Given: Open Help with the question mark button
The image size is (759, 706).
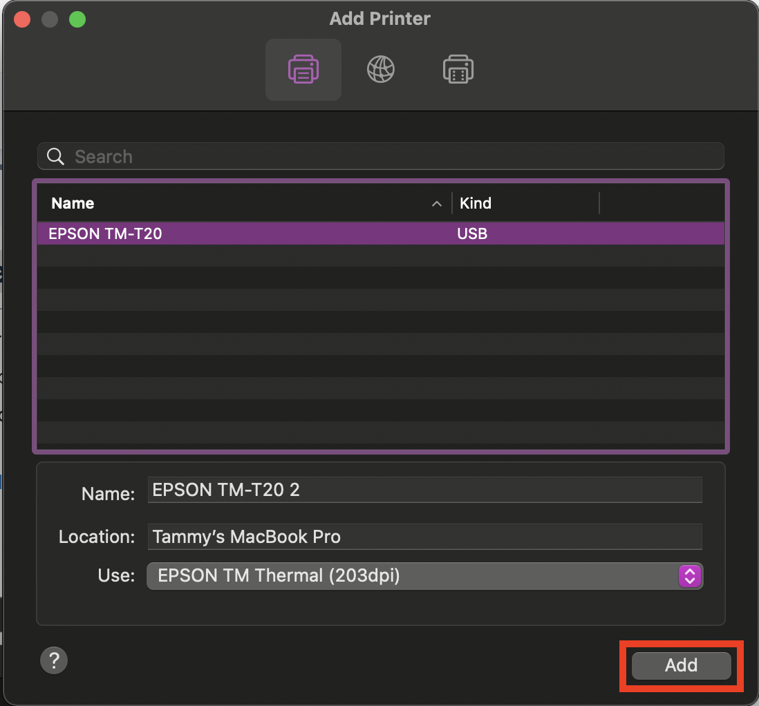Looking at the screenshot, I should coord(54,660).
